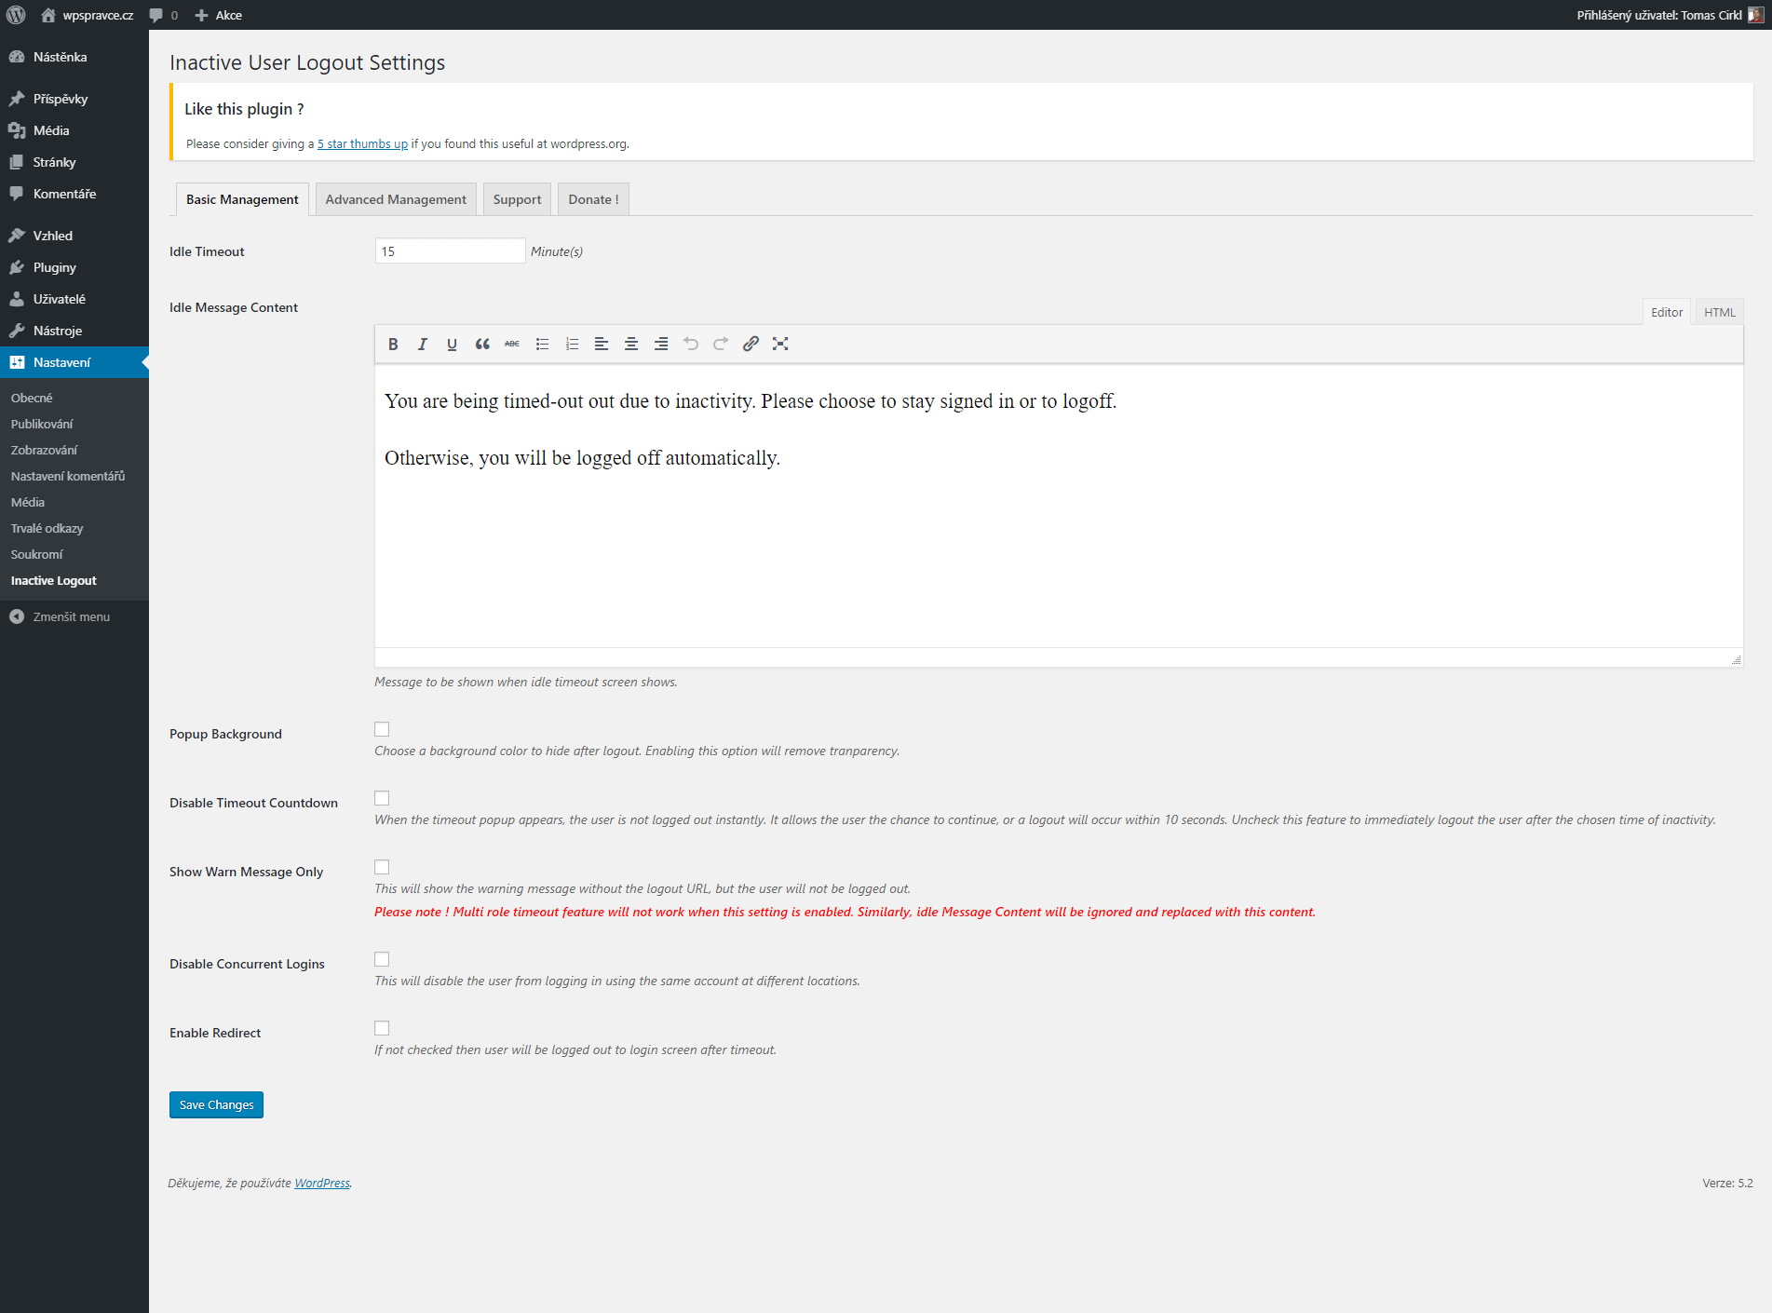Open Komentáře in sidebar
Viewport: 1772px width, 1313px height.
point(74,194)
